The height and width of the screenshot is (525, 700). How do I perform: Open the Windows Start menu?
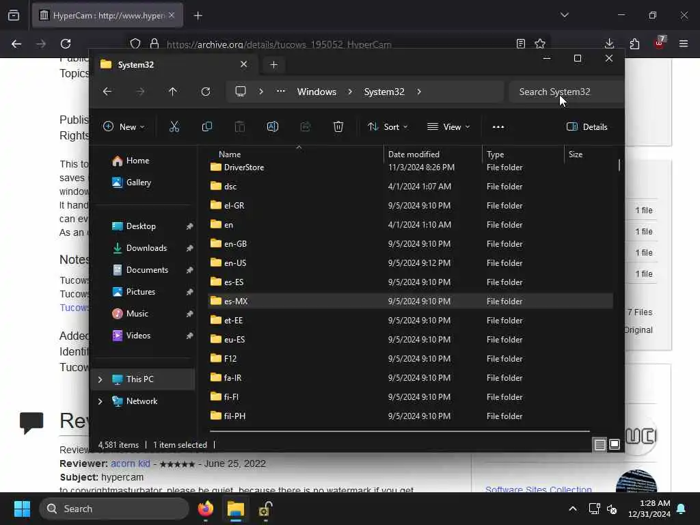(22, 509)
